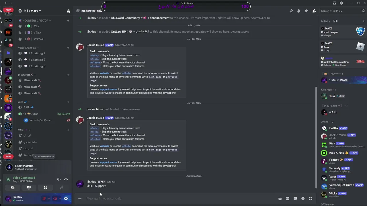Image resolution: width=367 pixels, height=206 pixels.
Task: Open the GIF picker
Action: pyautogui.click(x=288, y=199)
